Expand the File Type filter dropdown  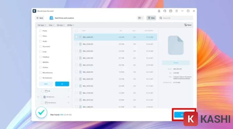(42, 25)
